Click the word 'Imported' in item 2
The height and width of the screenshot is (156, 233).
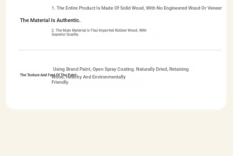[x=106, y=30]
